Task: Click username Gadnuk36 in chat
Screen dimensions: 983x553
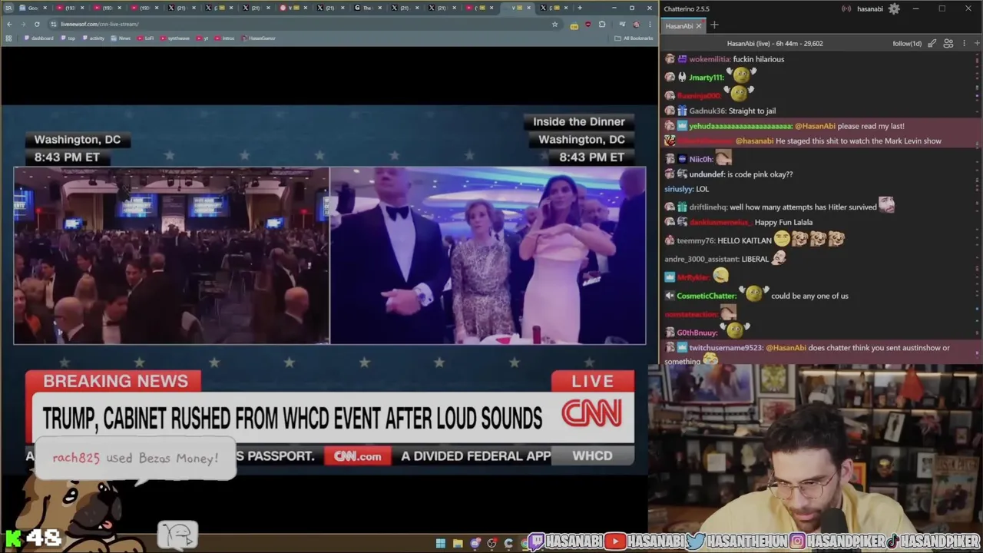Action: point(707,111)
